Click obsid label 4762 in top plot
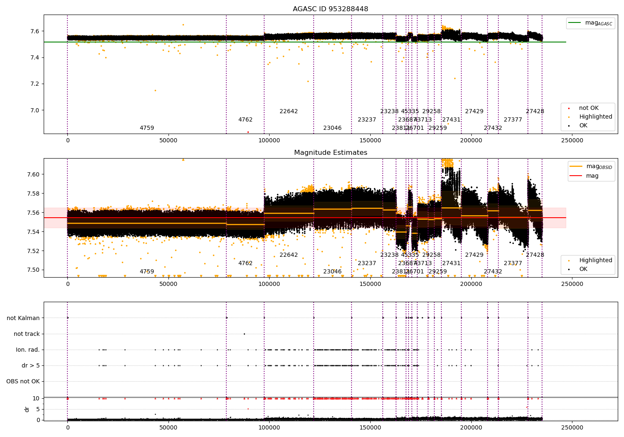Viewport: 624px width, 437px height. click(245, 120)
